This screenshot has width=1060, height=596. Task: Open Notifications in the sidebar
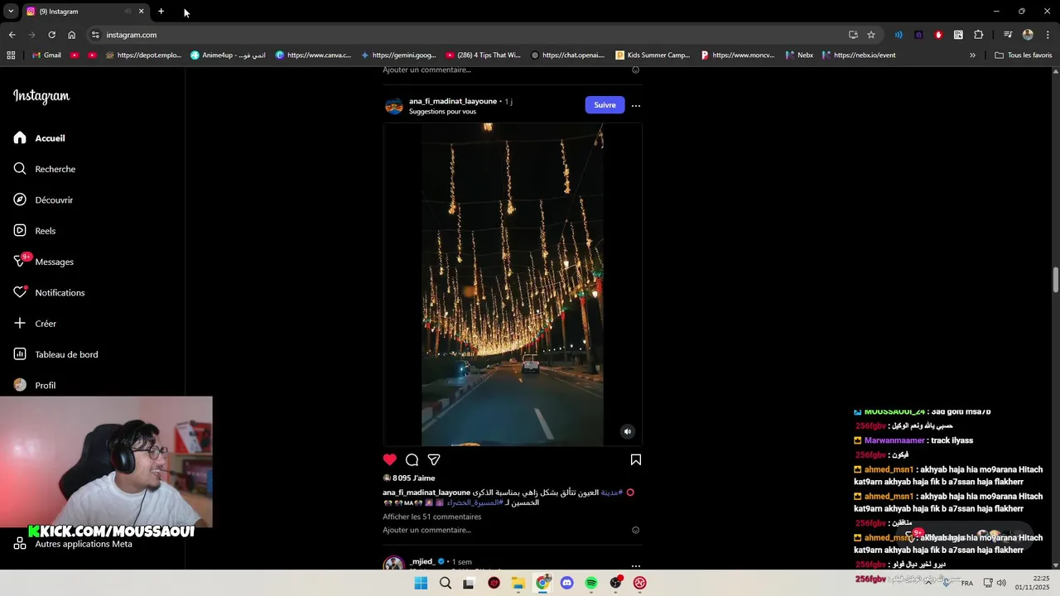[49, 292]
